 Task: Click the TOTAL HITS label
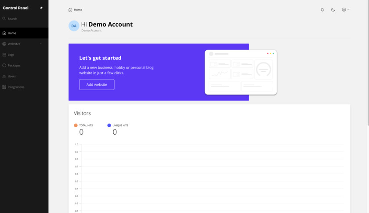86,126
